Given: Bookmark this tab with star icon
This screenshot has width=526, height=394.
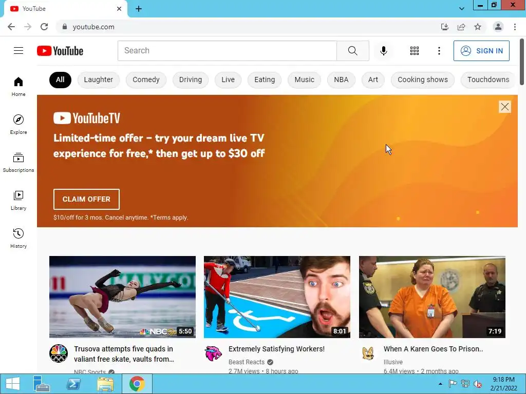Looking at the screenshot, I should pos(478,27).
